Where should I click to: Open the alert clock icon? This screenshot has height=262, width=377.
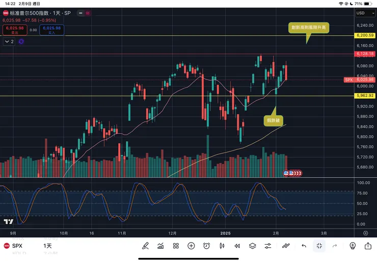206,246
